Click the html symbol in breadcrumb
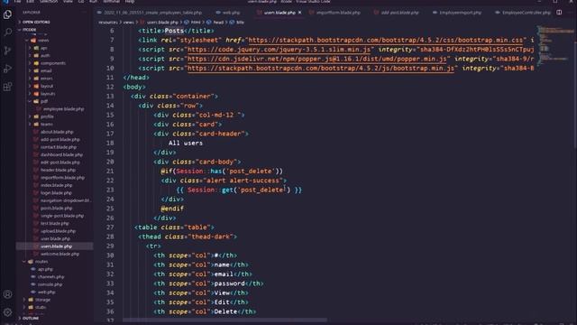 (193, 23)
